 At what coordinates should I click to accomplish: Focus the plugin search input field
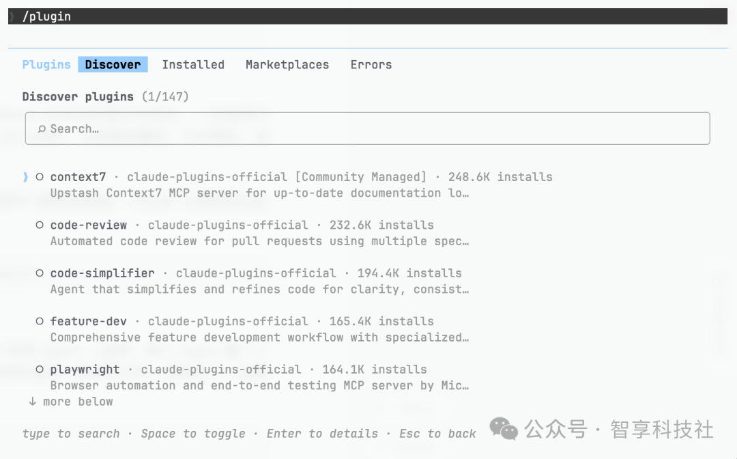pos(369,128)
